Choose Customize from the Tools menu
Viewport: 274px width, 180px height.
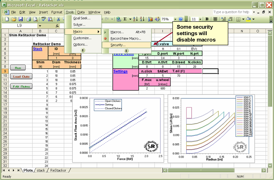pos(83,38)
